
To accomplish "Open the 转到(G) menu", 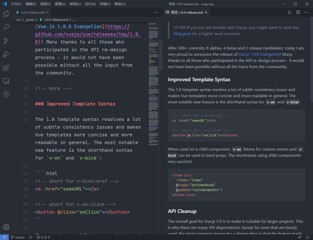I will point(75,4).
